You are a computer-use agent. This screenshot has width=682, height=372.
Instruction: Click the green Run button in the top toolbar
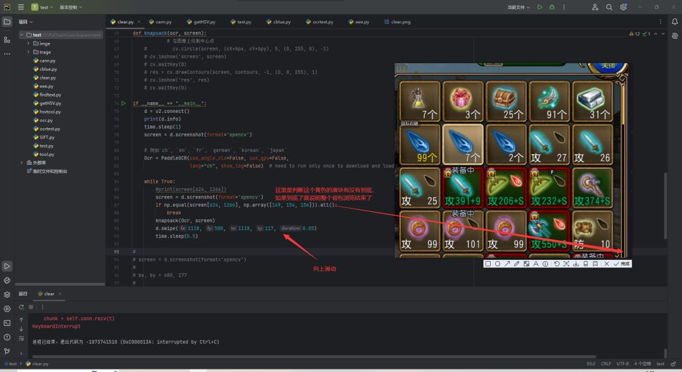click(540, 7)
